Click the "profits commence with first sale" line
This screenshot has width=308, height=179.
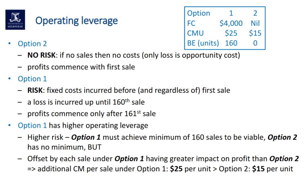tap(81, 67)
